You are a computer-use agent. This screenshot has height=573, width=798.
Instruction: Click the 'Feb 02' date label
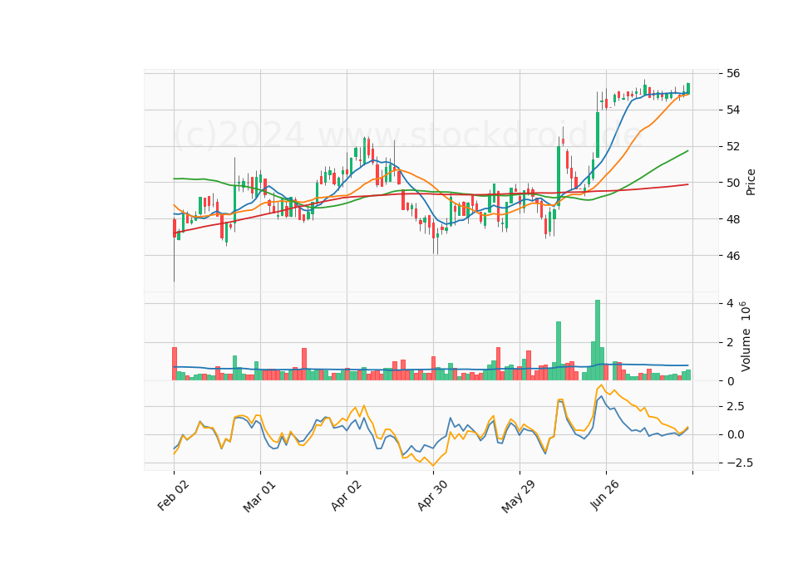pos(173,495)
